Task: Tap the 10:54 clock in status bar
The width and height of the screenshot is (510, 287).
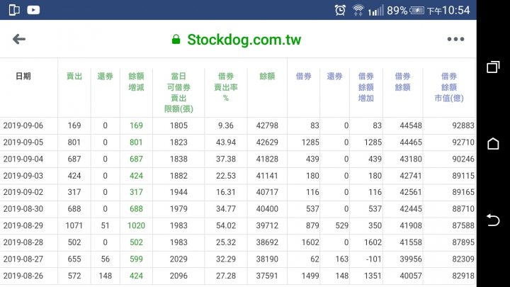Action: click(x=455, y=11)
